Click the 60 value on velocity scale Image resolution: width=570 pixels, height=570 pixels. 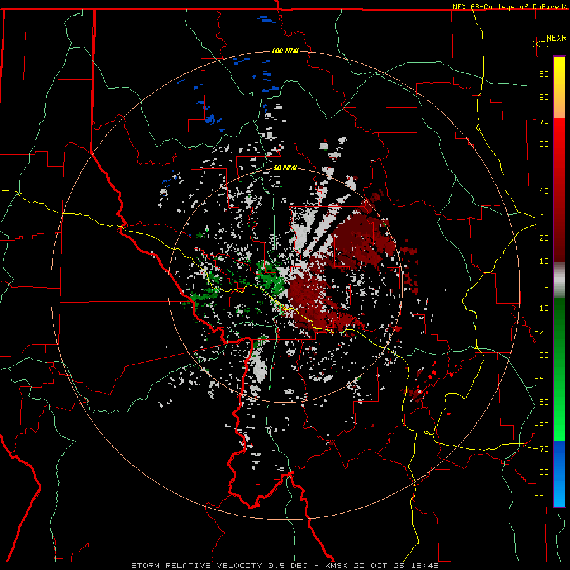pyautogui.click(x=544, y=144)
